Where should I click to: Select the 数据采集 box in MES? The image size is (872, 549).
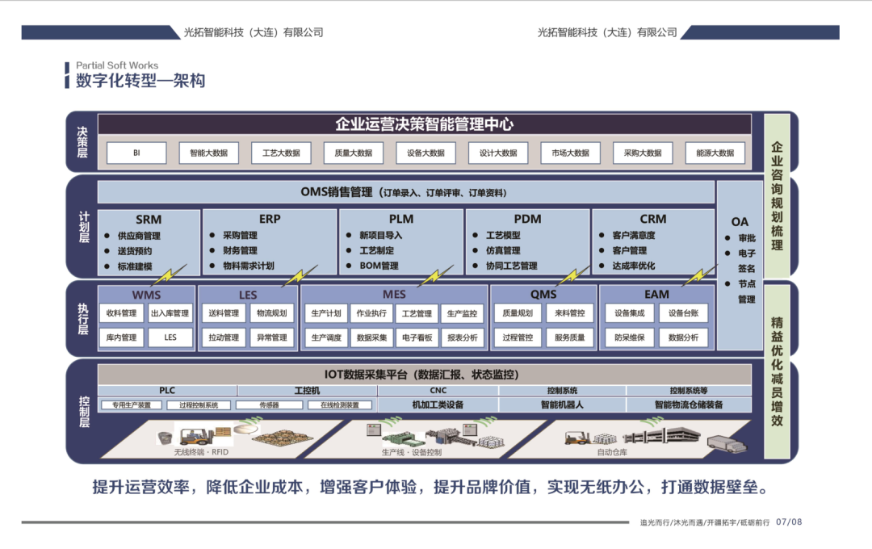(371, 337)
